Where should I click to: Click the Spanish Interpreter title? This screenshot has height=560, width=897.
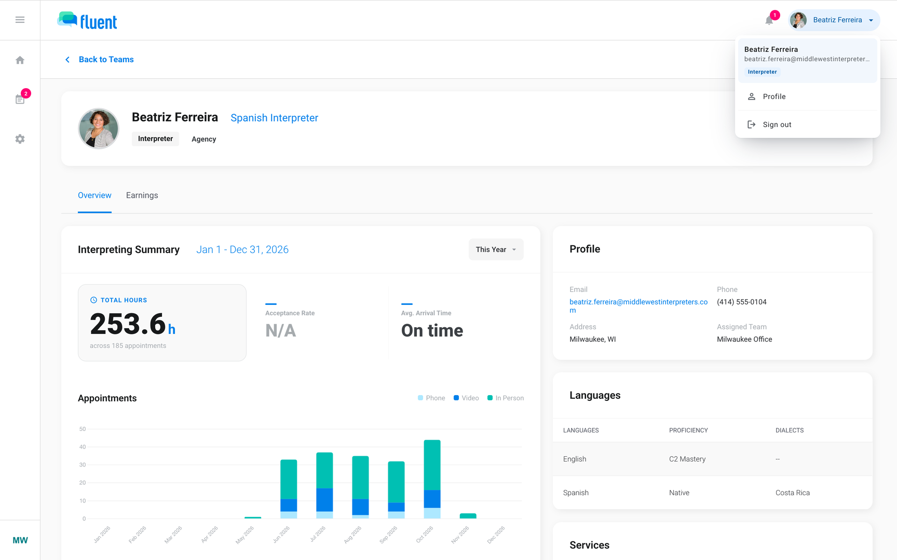(x=275, y=118)
